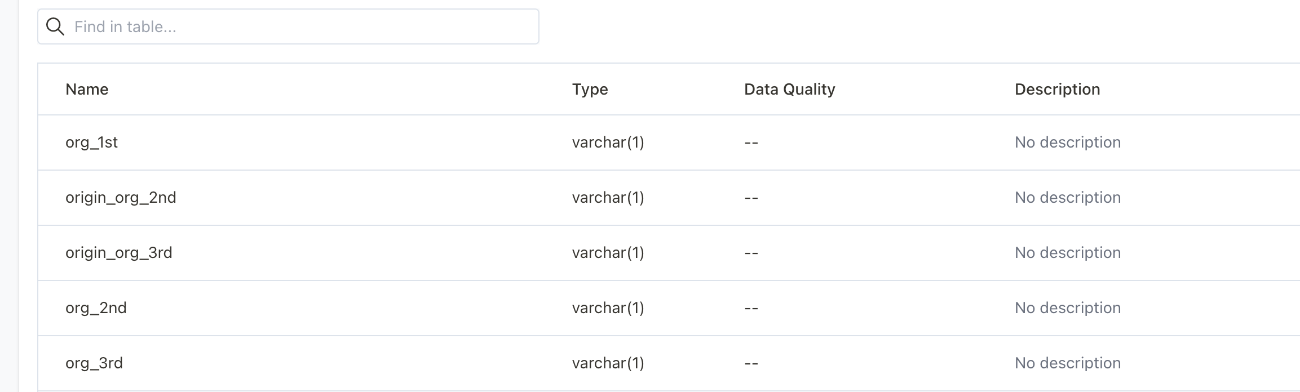The image size is (1300, 392).
Task: Click No description next to org_1st
Action: pyautogui.click(x=1068, y=142)
